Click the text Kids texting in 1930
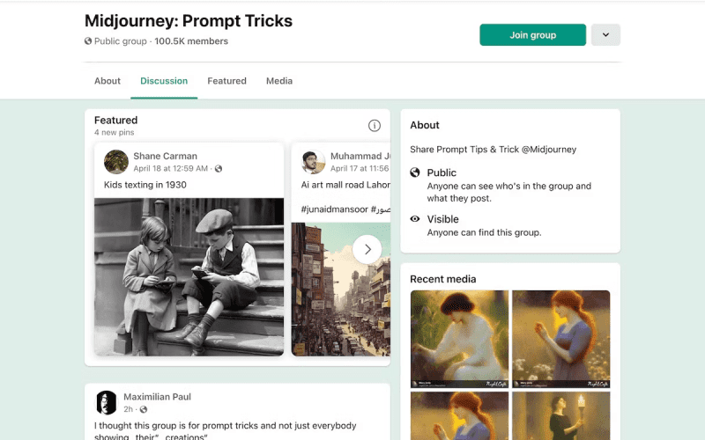The height and width of the screenshot is (440, 705). coord(145,185)
